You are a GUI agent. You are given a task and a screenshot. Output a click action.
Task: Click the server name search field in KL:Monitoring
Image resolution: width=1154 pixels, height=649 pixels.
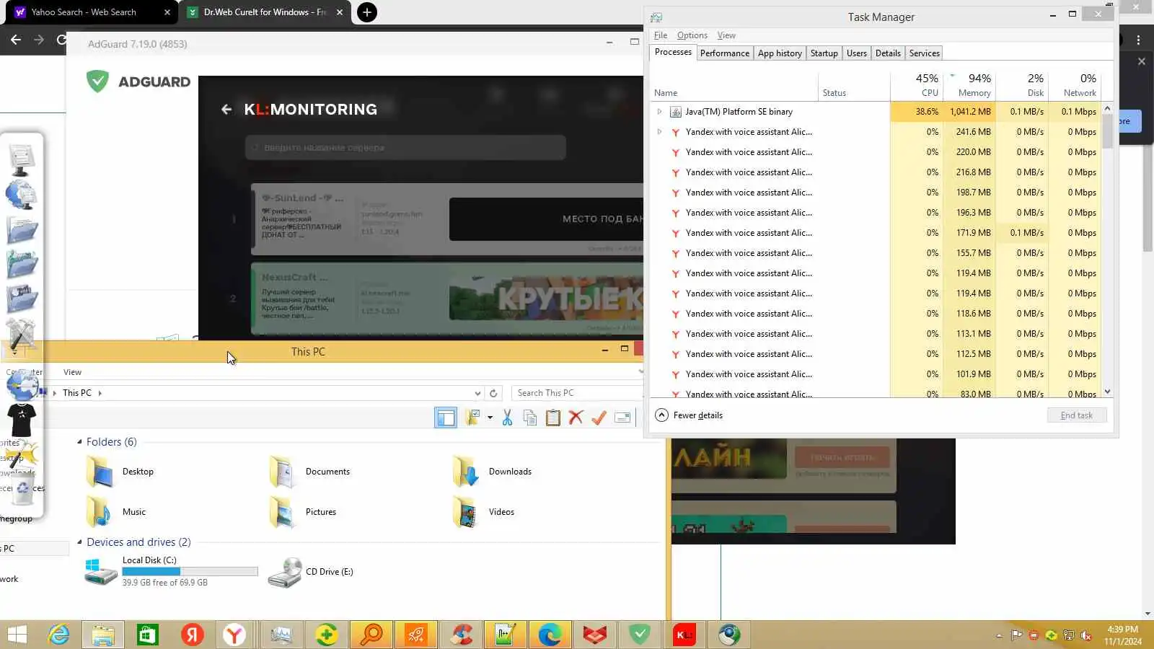click(x=405, y=148)
